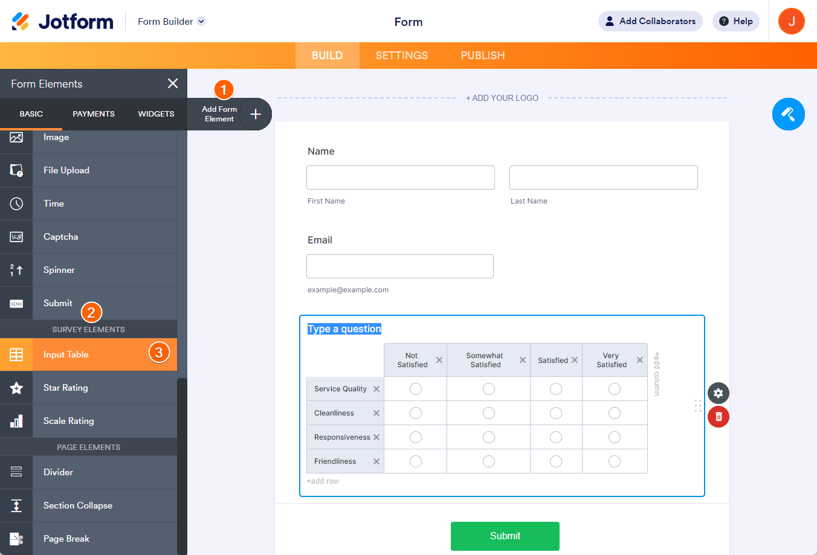Screen dimensions: 817x555
Task: Click the Scale Rating bars icon
Action: point(16,421)
